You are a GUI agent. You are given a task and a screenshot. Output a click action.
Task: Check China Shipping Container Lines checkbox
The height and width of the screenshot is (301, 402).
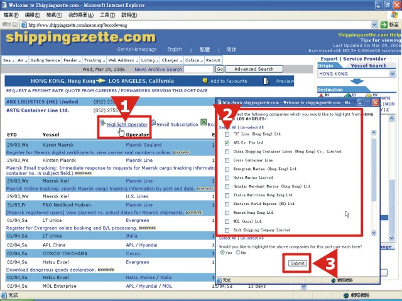tap(227, 152)
